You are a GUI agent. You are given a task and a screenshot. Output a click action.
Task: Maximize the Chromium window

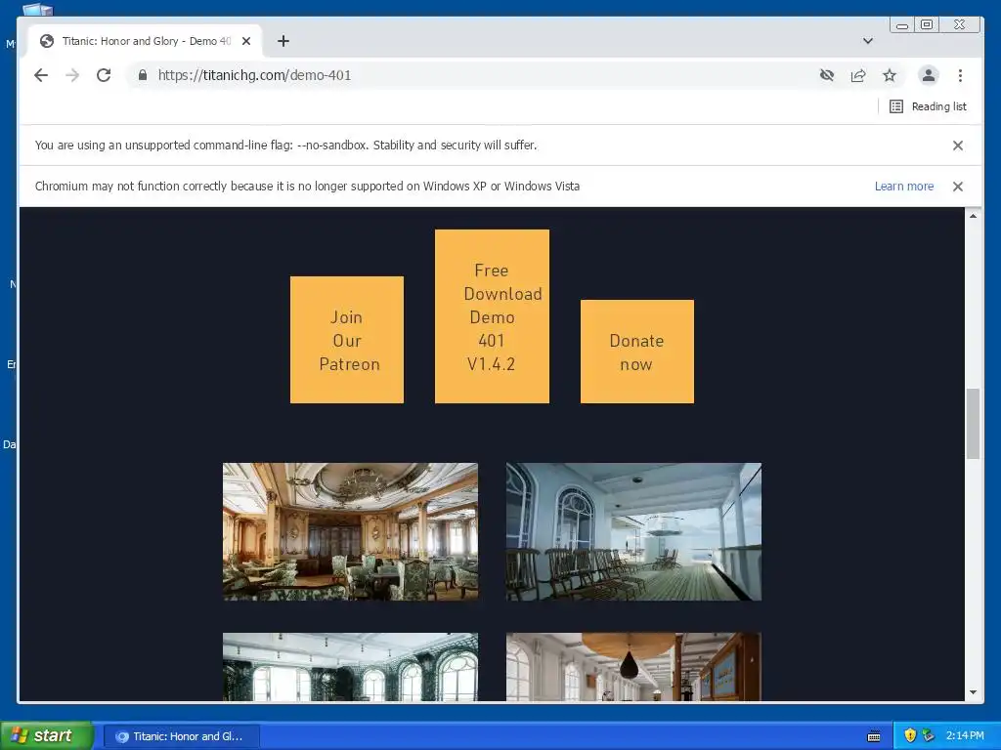[x=927, y=24]
